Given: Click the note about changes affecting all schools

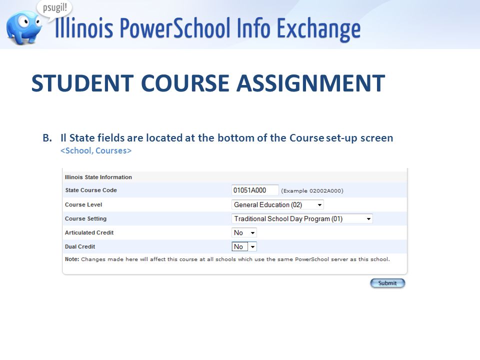Looking at the screenshot, I should [227, 259].
